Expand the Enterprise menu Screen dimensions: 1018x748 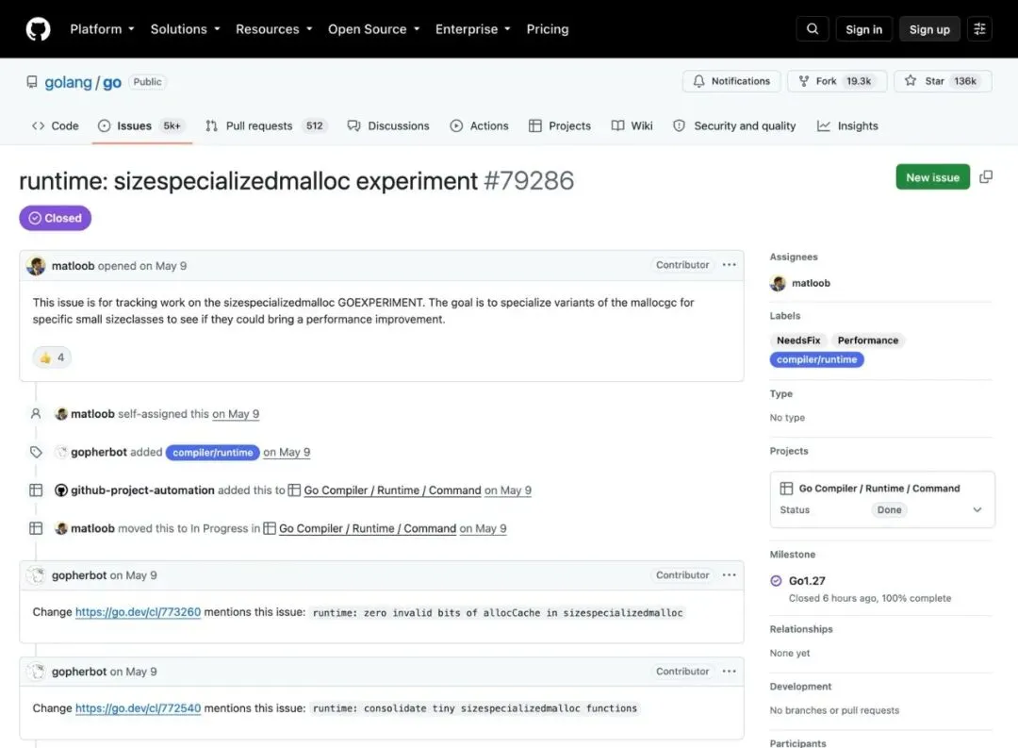click(x=472, y=29)
